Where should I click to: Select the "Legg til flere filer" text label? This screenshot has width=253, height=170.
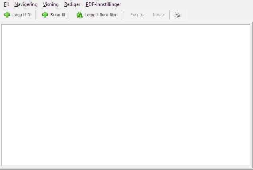click(101, 15)
